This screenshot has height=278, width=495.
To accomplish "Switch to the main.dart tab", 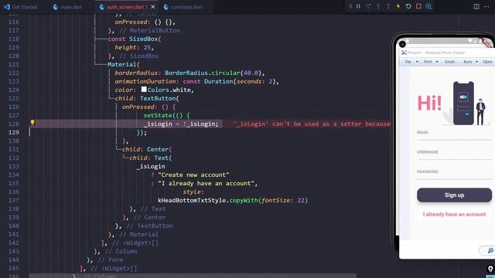I will click(71, 7).
